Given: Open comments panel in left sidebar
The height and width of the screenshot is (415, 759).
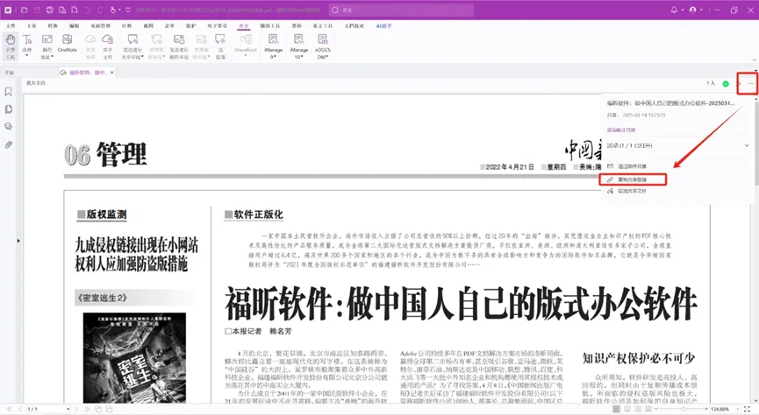Looking at the screenshot, I should (x=8, y=127).
